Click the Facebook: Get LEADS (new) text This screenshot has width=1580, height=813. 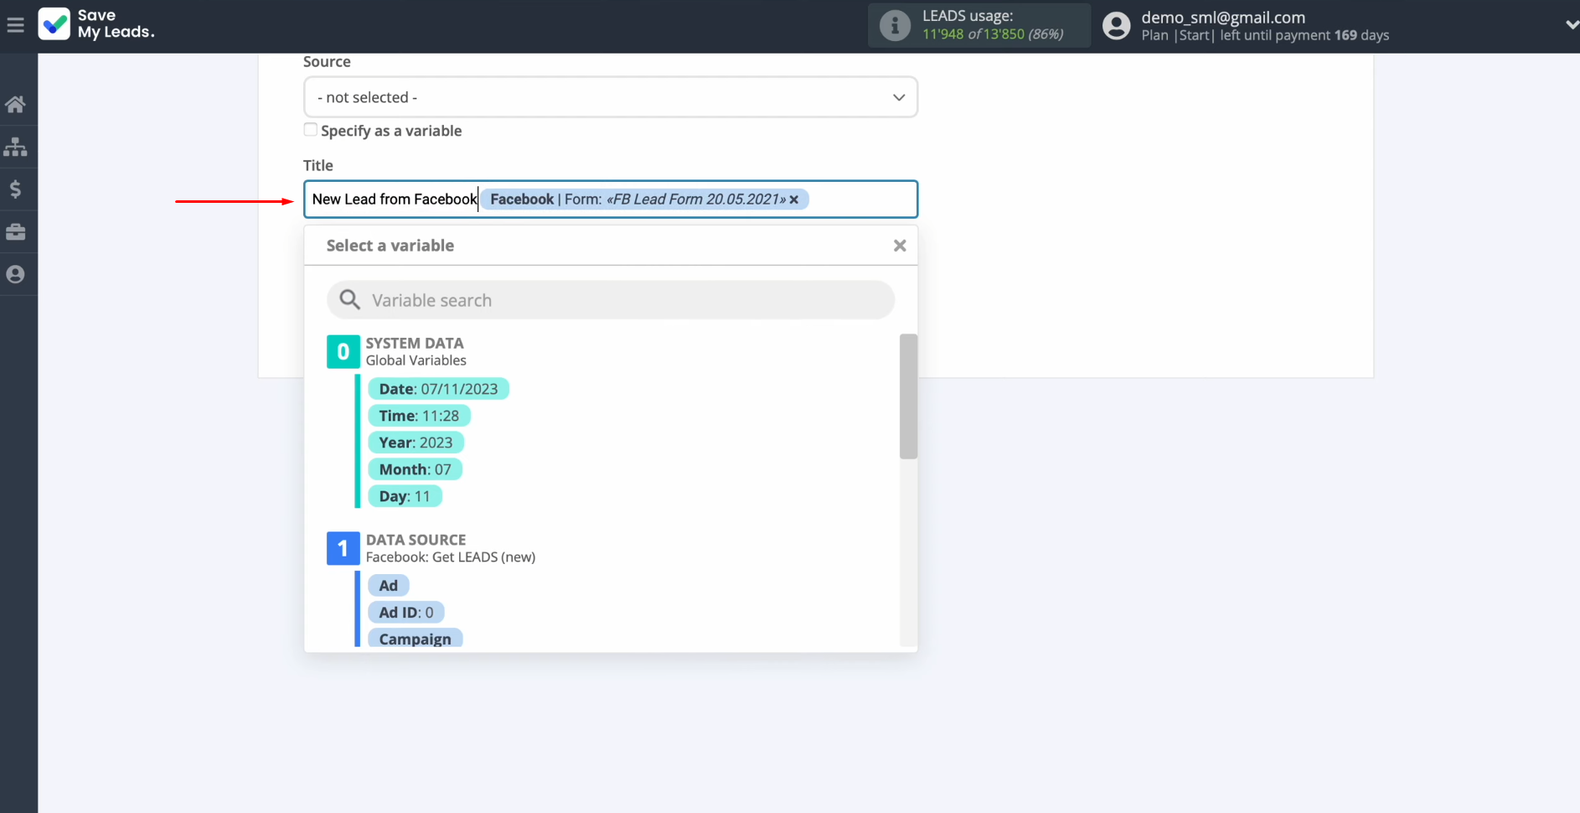451,557
